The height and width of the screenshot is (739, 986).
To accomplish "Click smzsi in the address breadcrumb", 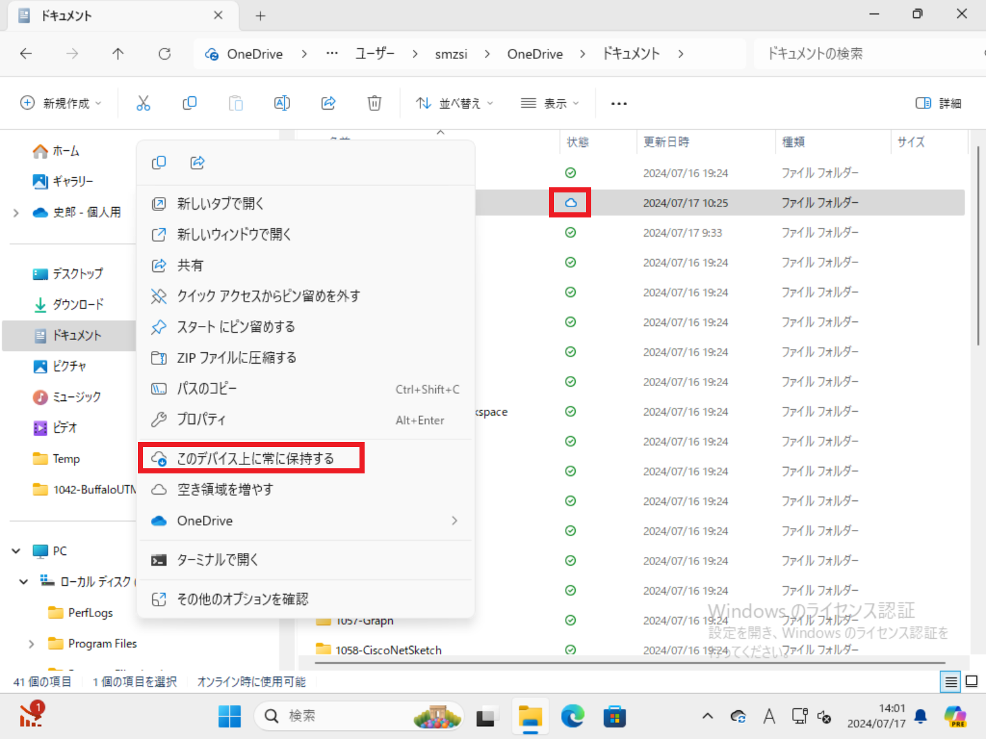I will [x=451, y=54].
